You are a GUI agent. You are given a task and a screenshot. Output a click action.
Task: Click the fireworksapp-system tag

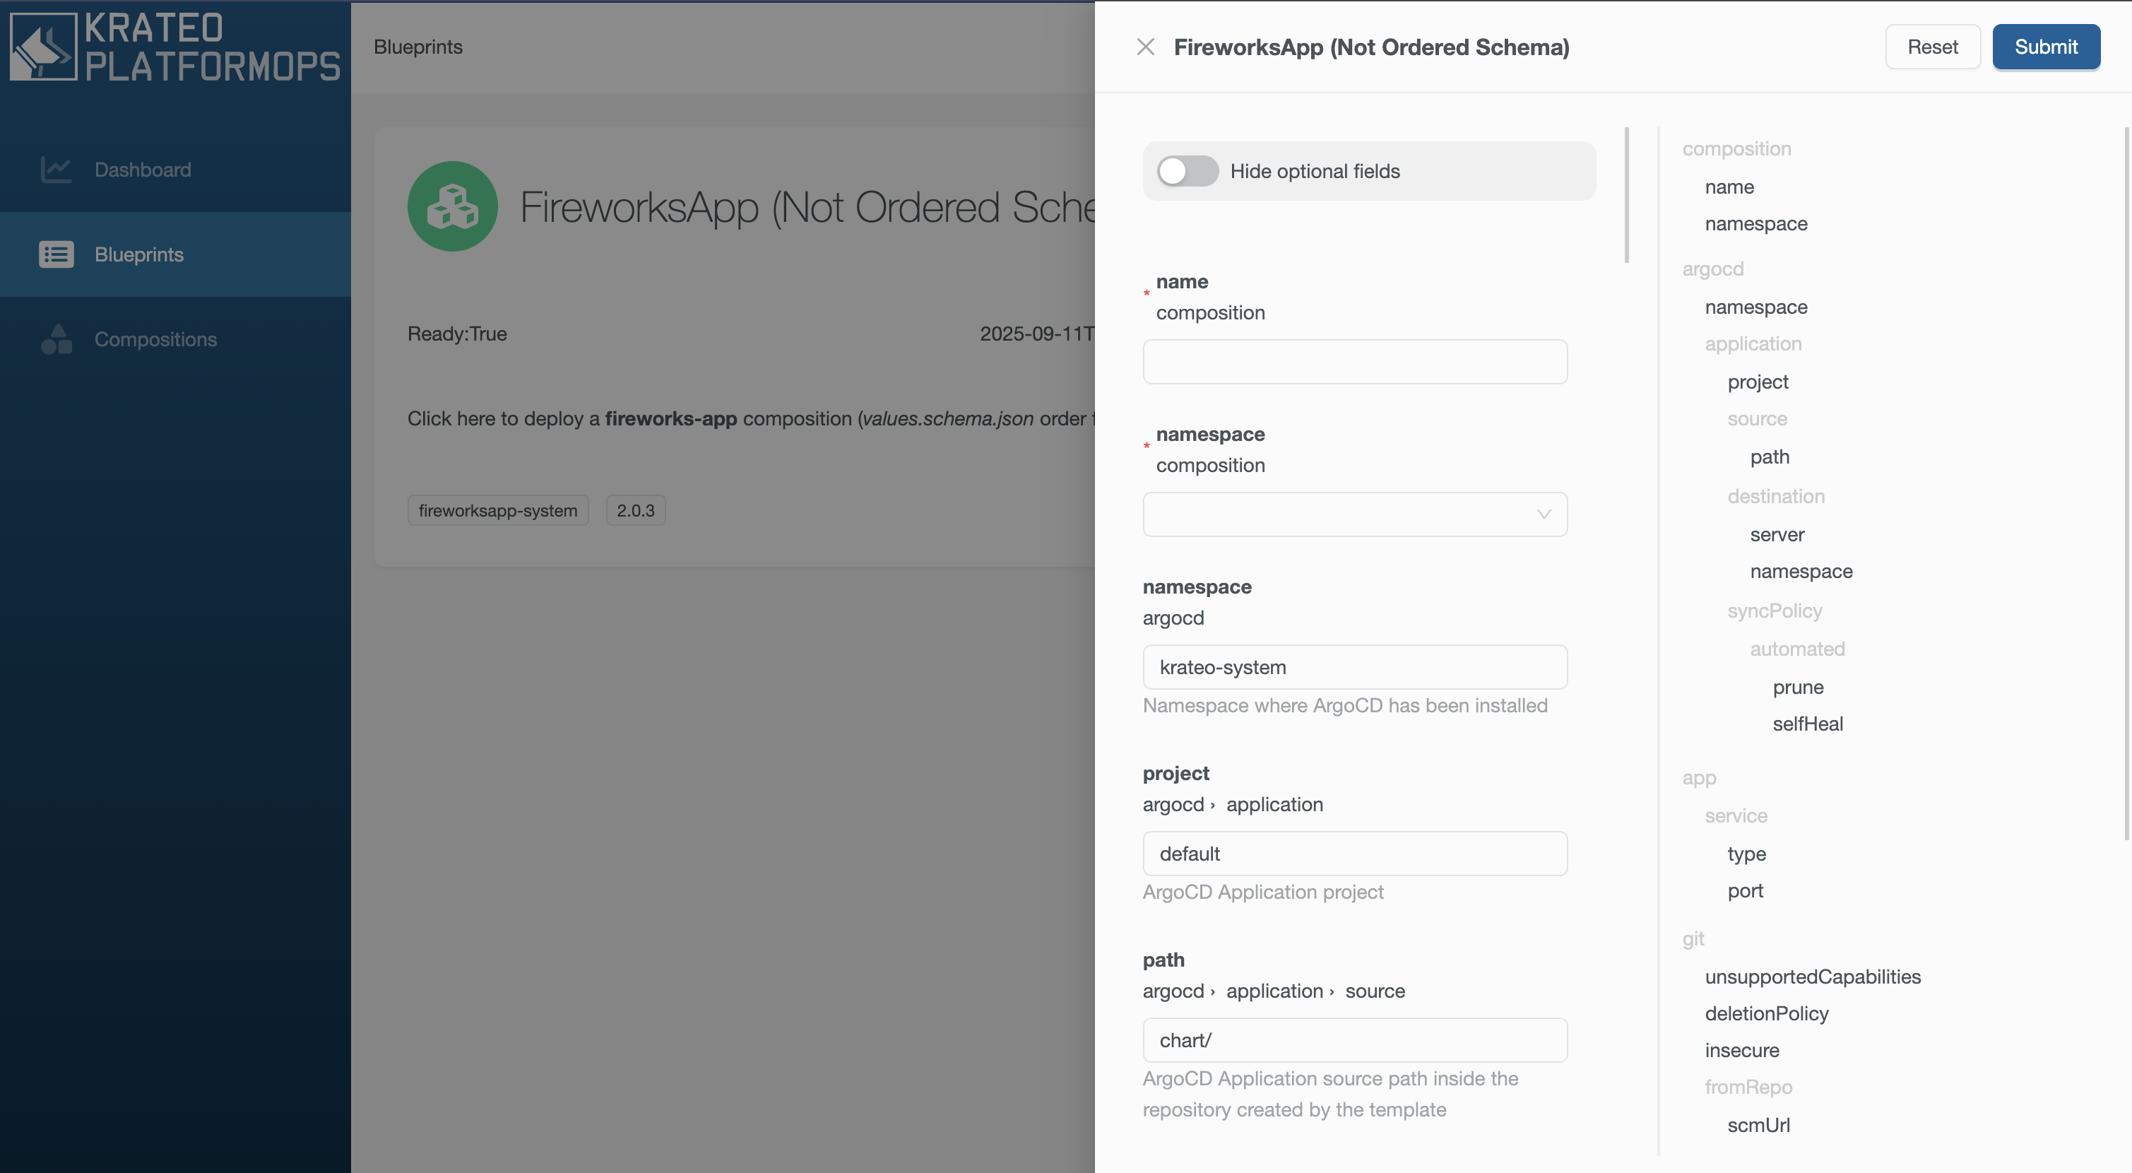pyautogui.click(x=497, y=510)
